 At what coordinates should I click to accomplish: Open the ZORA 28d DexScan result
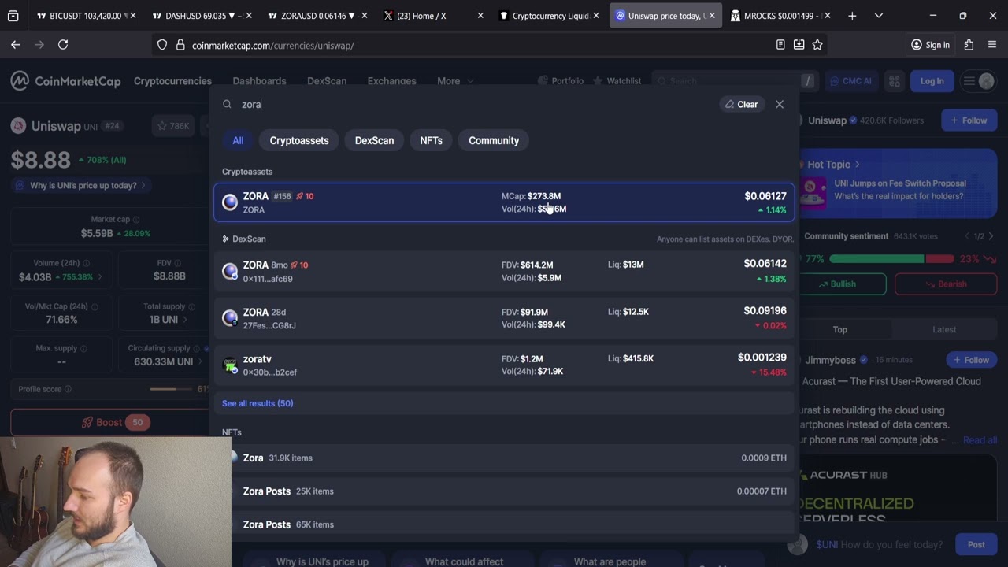pyautogui.click(x=504, y=318)
